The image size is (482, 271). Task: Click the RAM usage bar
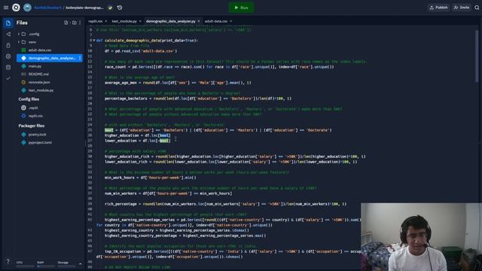click(x=45, y=266)
